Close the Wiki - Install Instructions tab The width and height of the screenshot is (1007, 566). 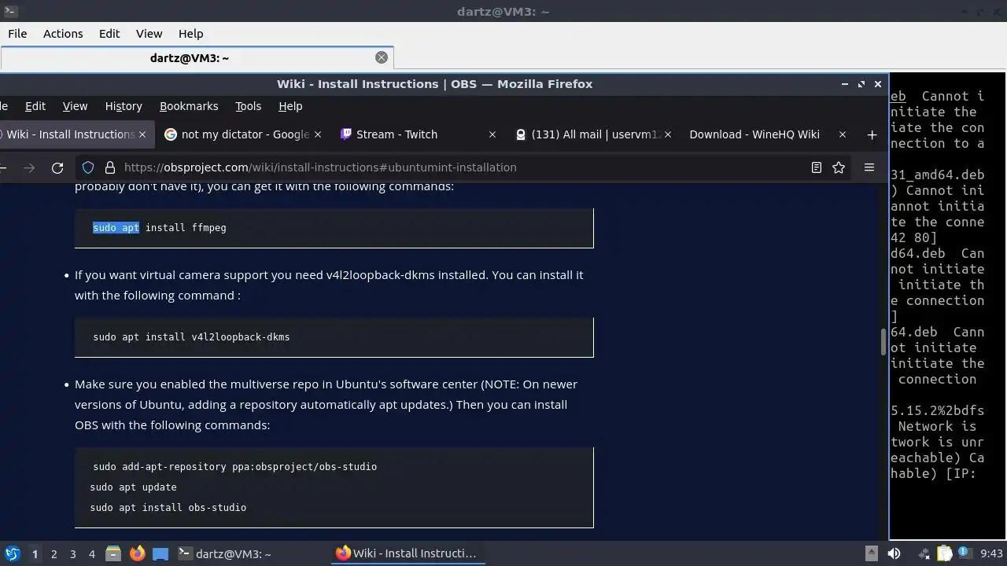pyautogui.click(x=142, y=134)
